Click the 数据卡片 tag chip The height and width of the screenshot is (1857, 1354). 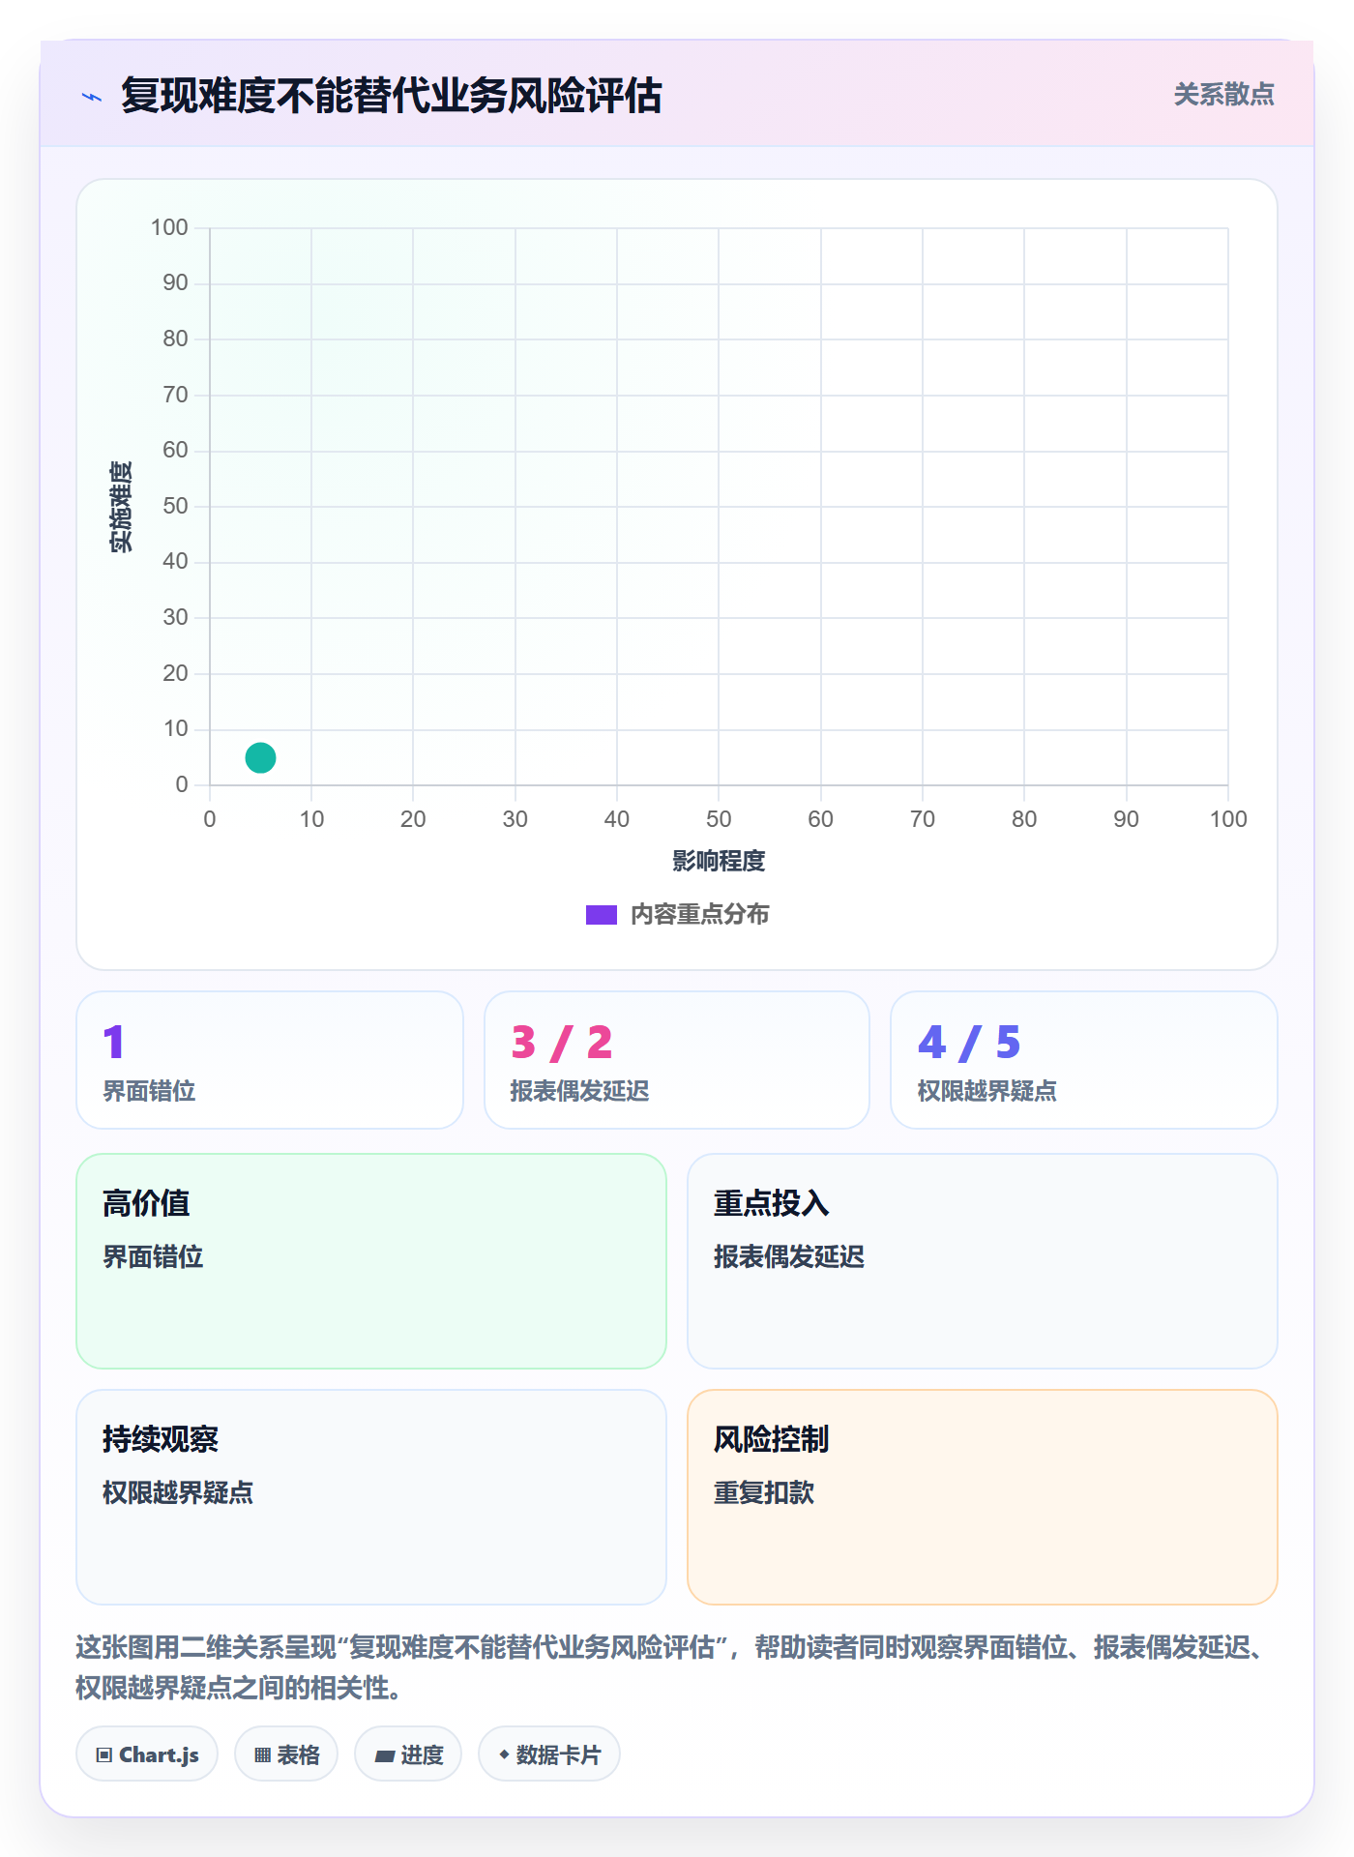tap(549, 1754)
